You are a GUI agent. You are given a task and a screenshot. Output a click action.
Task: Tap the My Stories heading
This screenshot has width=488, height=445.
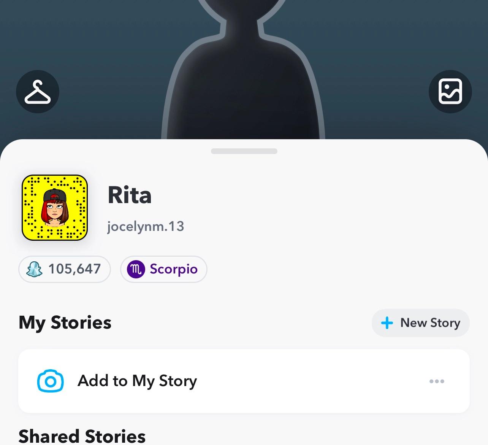point(65,323)
